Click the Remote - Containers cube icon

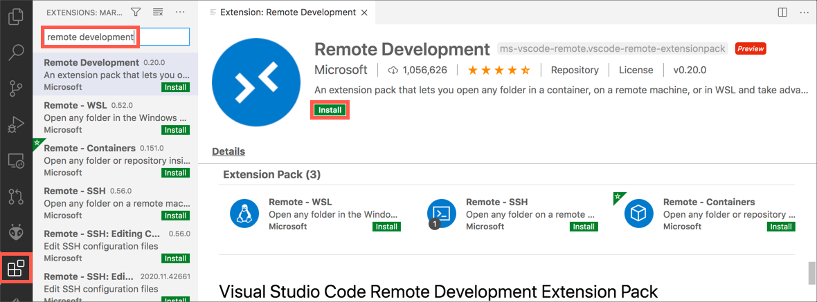click(639, 214)
